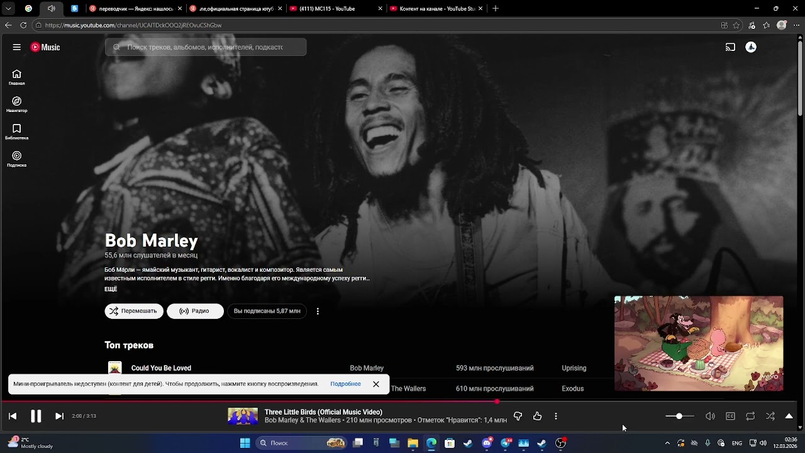Adjust the player volume slider
The image size is (805, 453).
coord(680,416)
